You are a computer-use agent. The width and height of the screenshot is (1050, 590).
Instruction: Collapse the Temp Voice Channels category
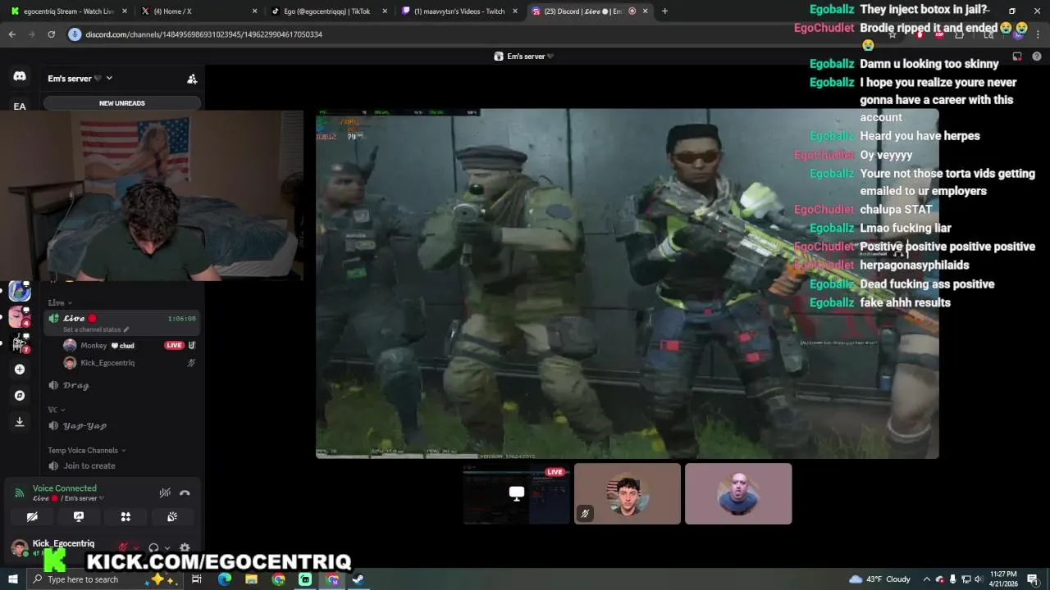(x=87, y=450)
